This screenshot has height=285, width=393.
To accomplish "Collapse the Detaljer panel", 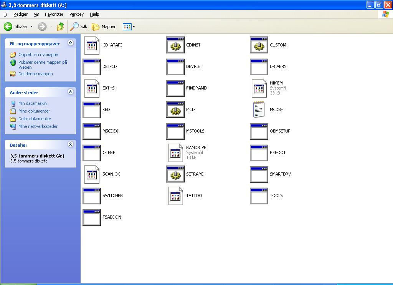I will 71,144.
